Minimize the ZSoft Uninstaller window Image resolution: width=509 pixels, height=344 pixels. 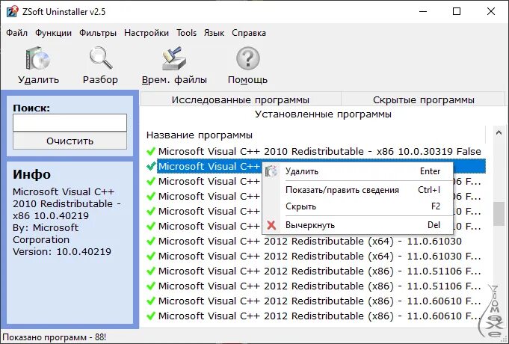pyautogui.click(x=422, y=11)
